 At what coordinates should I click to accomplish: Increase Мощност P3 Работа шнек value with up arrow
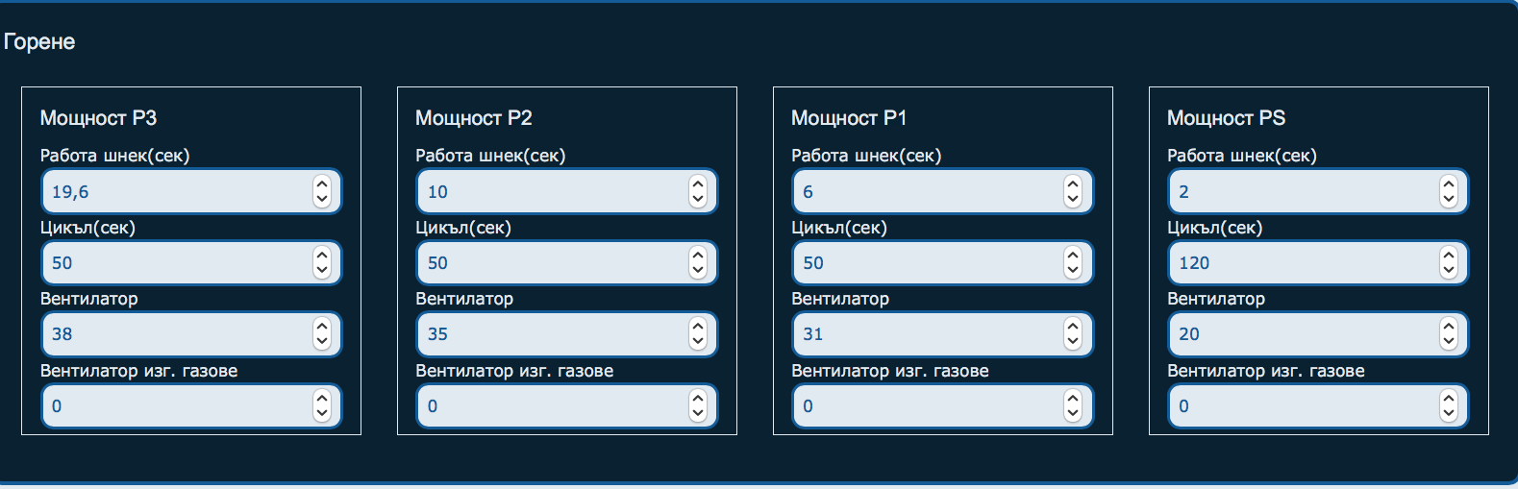[322, 183]
